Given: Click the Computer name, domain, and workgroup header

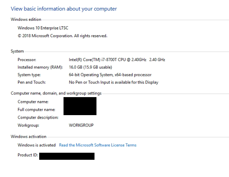Looking at the screenshot, I should coord(56,93).
